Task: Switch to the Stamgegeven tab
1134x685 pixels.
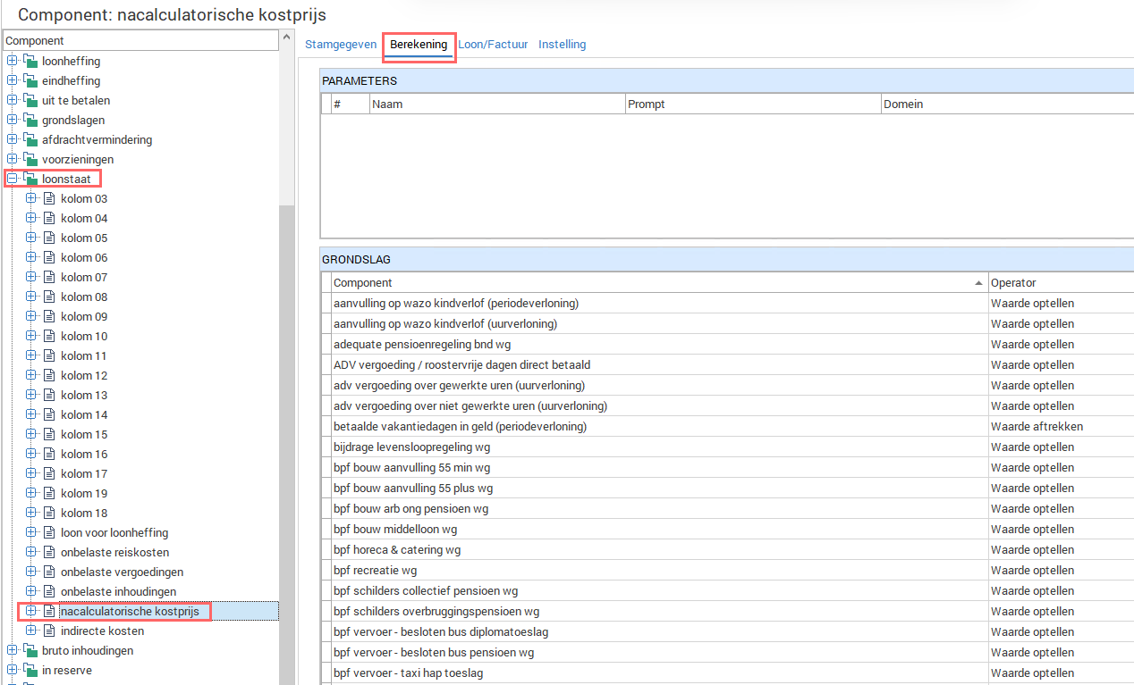Action: pyautogui.click(x=341, y=45)
